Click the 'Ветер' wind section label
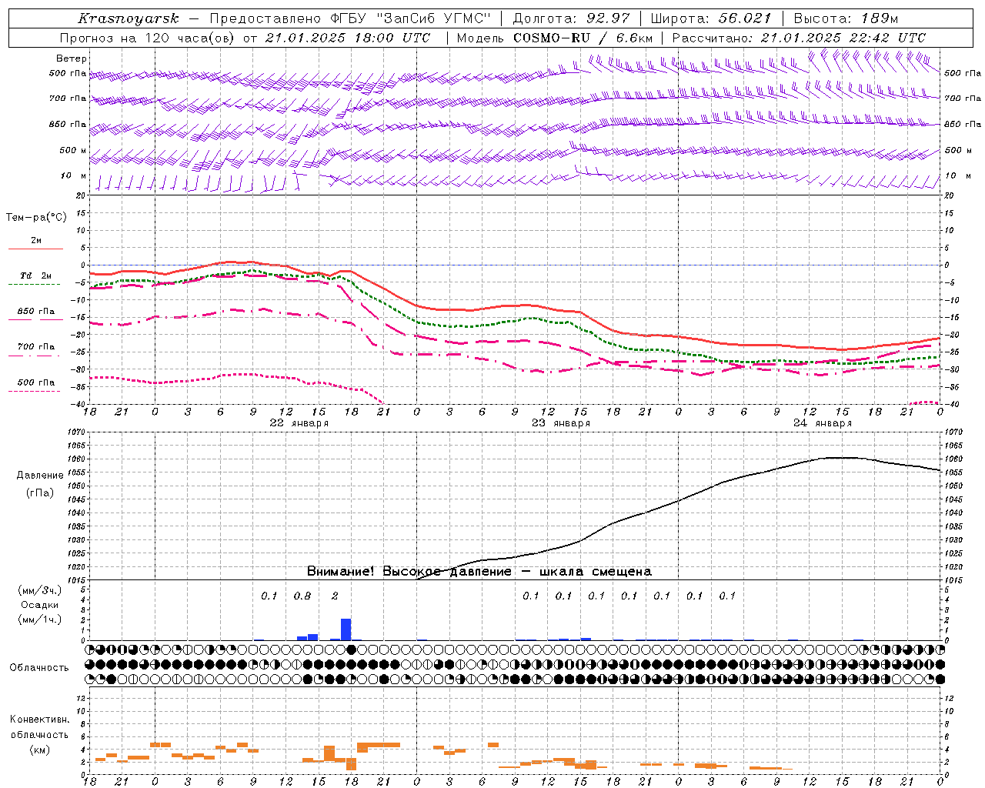The height and width of the screenshot is (788, 985). 72,58
